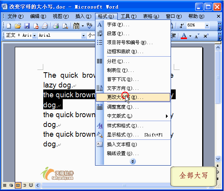Click the vertical scrollbar down arrow
The height and width of the screenshot is (191, 224).
tap(218, 159)
